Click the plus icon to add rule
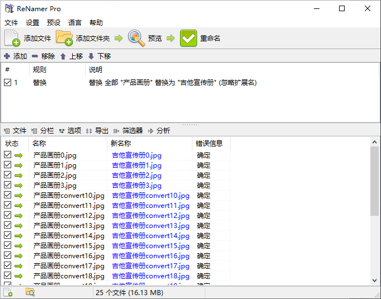Image resolution: width=381 pixels, height=299 pixels. 7,56
